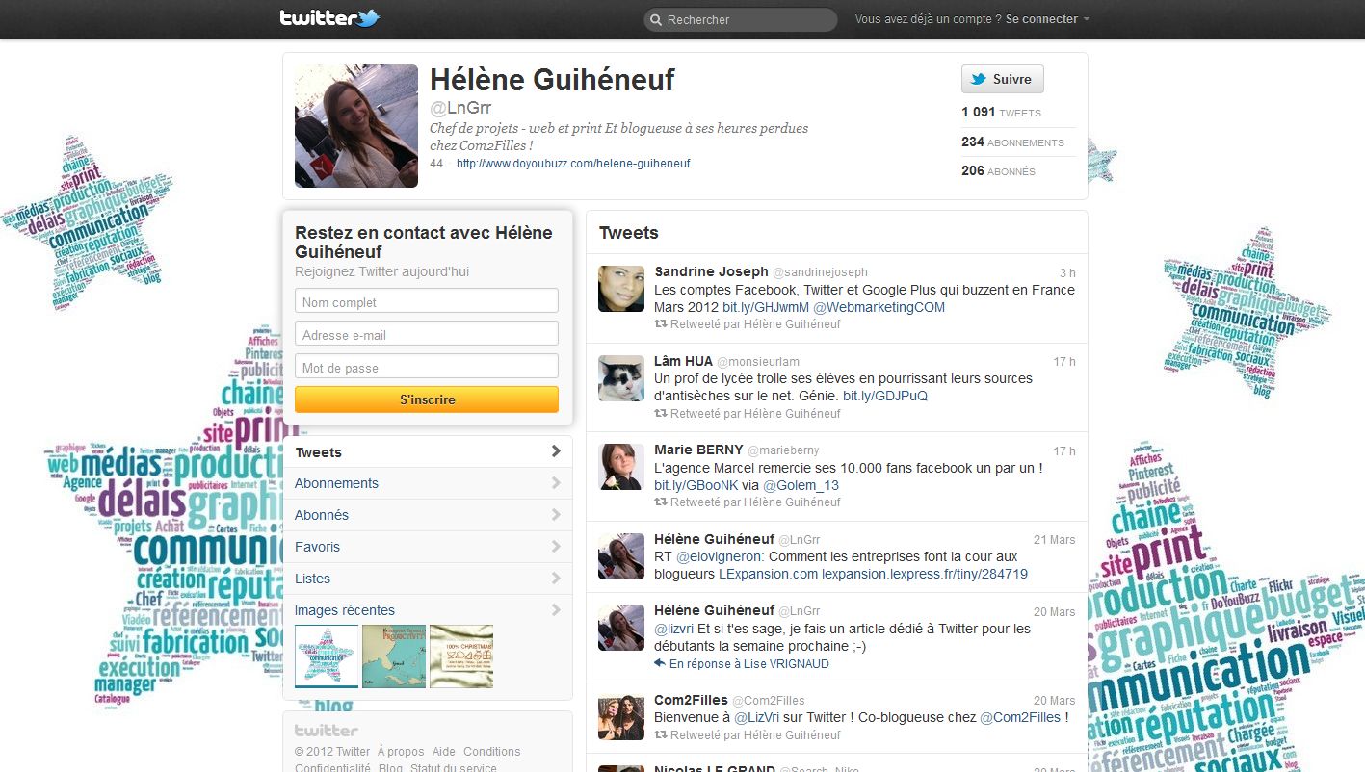
Task: Click Sandrine Joseph's avatar
Action: pyautogui.click(x=621, y=289)
